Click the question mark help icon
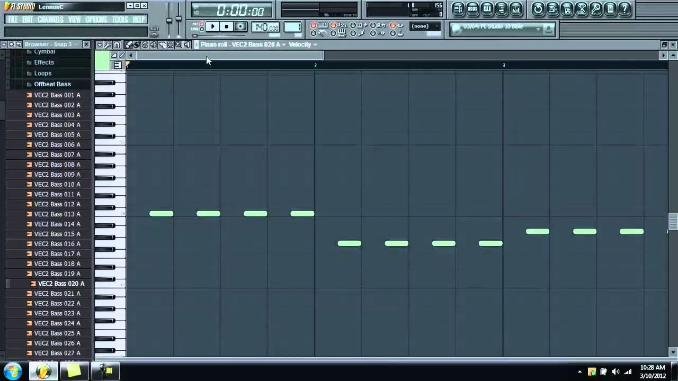Image resolution: width=678 pixels, height=381 pixels. (x=625, y=8)
